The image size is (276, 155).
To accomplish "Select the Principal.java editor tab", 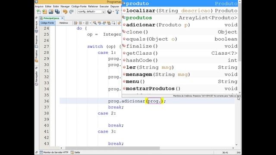I will click(51, 18).
